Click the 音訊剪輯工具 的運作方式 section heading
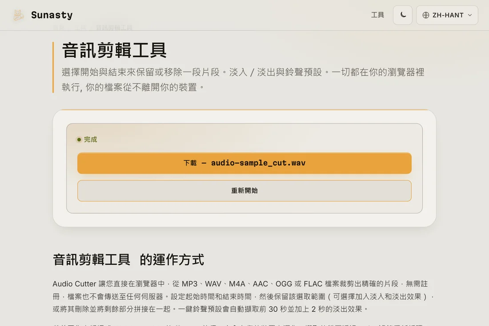This screenshot has height=326, width=489. click(128, 260)
